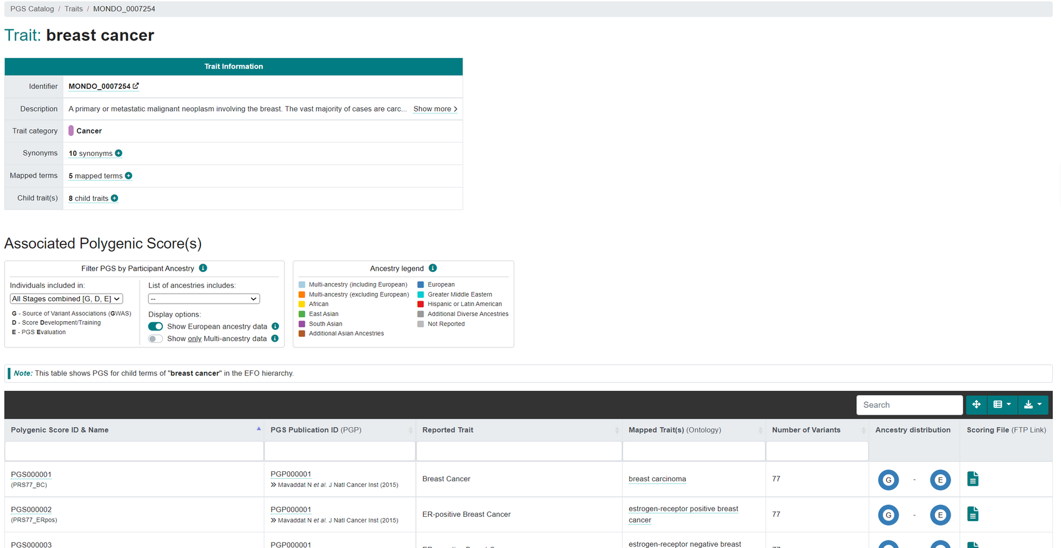Disable Show European ancestry data toggle

155,326
